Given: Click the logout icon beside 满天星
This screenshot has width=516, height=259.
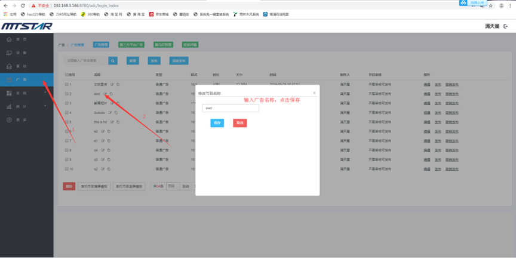Looking at the screenshot, I should (x=506, y=26).
